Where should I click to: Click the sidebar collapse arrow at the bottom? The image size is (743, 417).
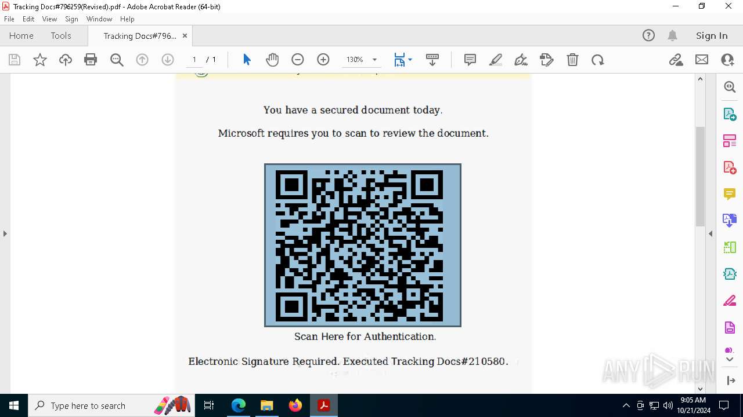pyautogui.click(x=730, y=381)
